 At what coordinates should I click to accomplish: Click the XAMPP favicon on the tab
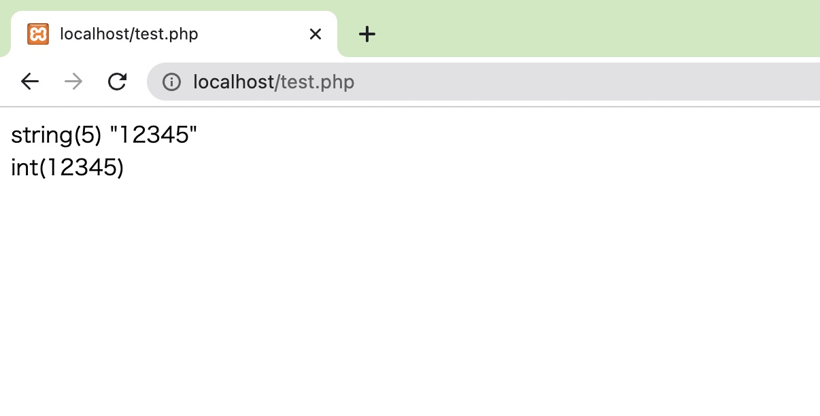pos(39,33)
